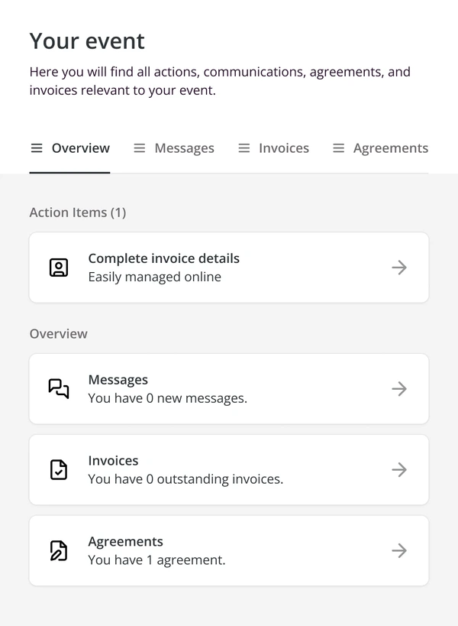Click the list icon beside Invoices tab
This screenshot has width=458, height=626.
coord(244,148)
